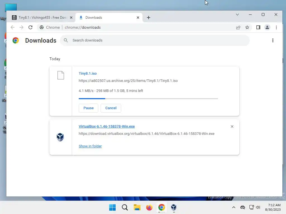
Task: Open the clock showing 7:12 AM
Action: pos(273,207)
